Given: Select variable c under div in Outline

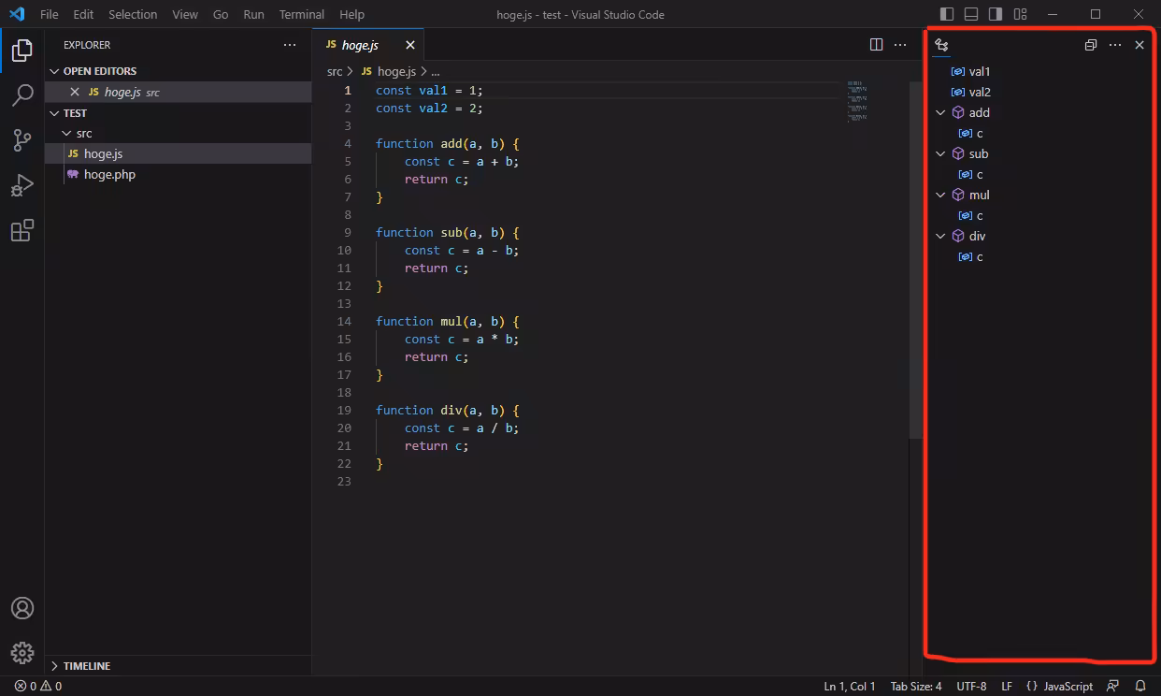Looking at the screenshot, I should click(x=980, y=256).
